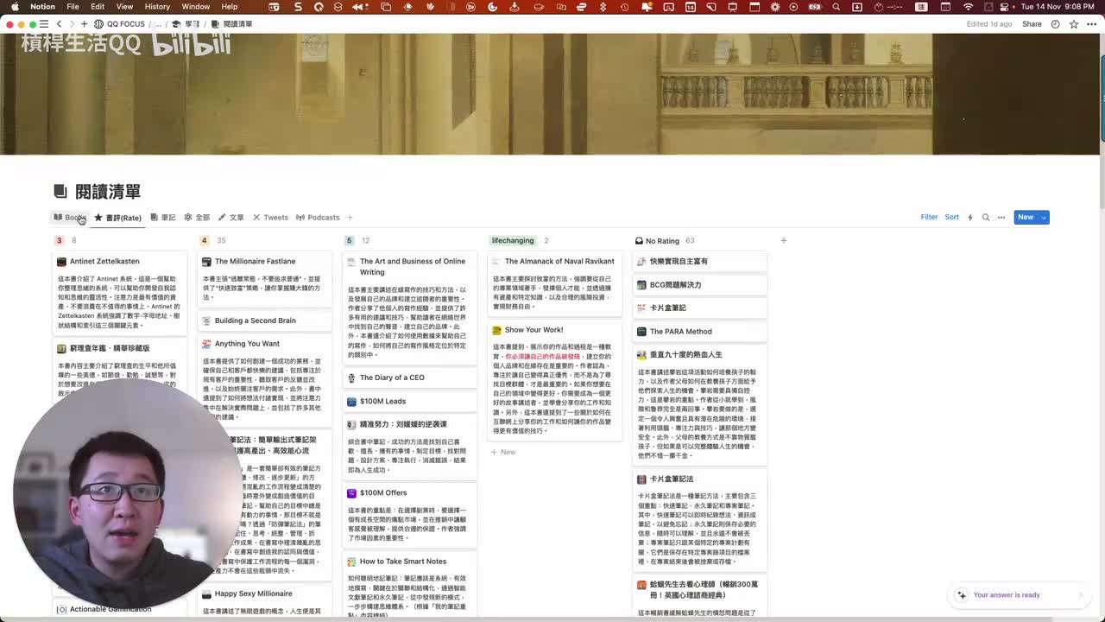Open the database three-dot options menu
The height and width of the screenshot is (622, 1105).
pyautogui.click(x=1001, y=218)
